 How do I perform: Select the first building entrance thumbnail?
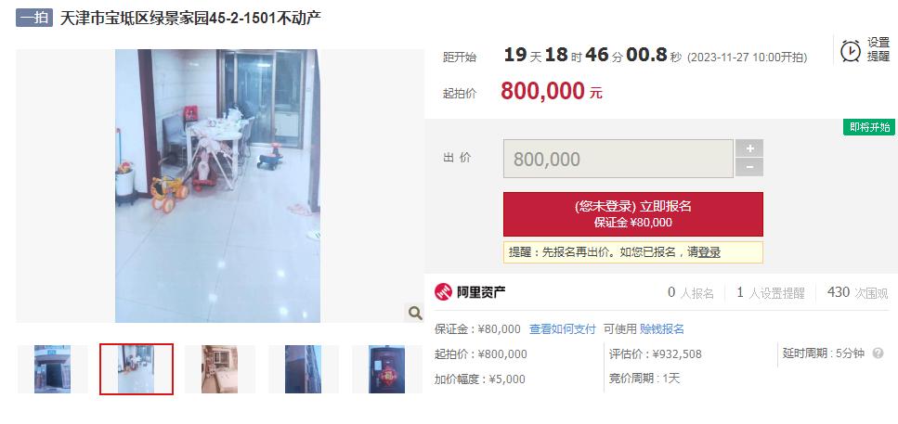(x=52, y=369)
